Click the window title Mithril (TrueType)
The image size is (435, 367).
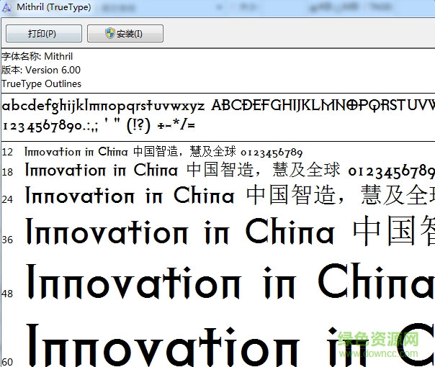[54, 7]
